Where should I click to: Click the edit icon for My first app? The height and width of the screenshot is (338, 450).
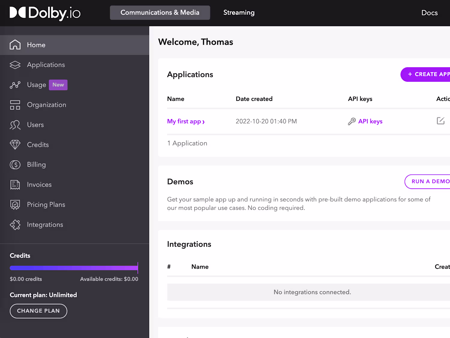[440, 121]
